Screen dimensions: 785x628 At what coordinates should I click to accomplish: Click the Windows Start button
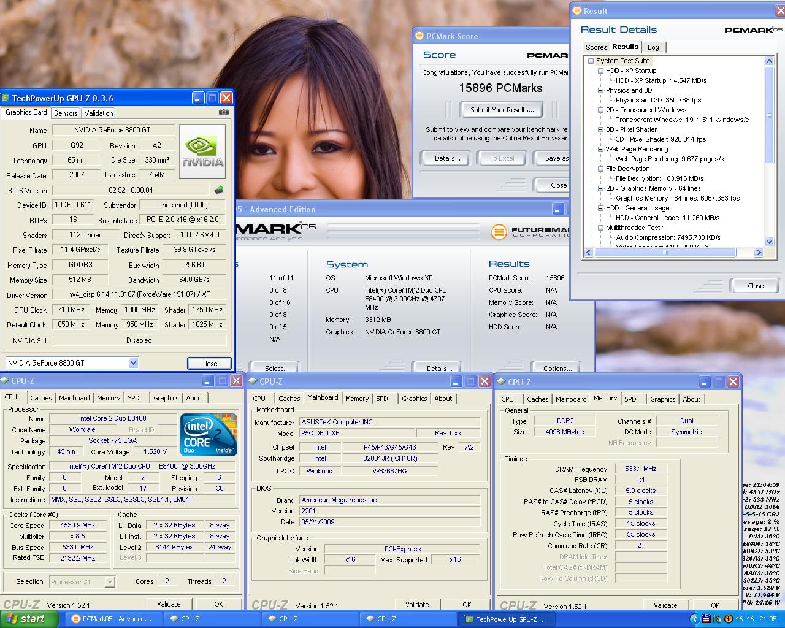(29, 619)
